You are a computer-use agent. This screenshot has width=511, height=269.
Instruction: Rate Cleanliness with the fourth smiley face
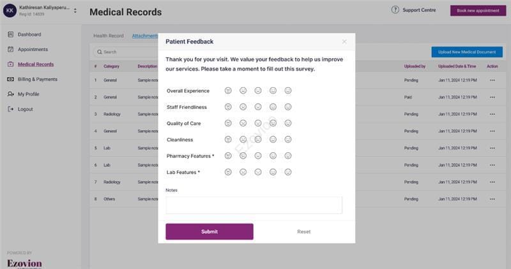(x=273, y=139)
